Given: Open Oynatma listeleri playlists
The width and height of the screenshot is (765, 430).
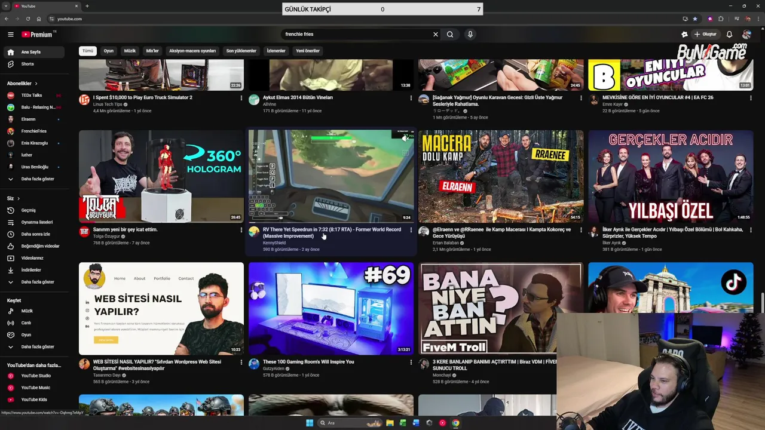Looking at the screenshot, I should point(33,222).
